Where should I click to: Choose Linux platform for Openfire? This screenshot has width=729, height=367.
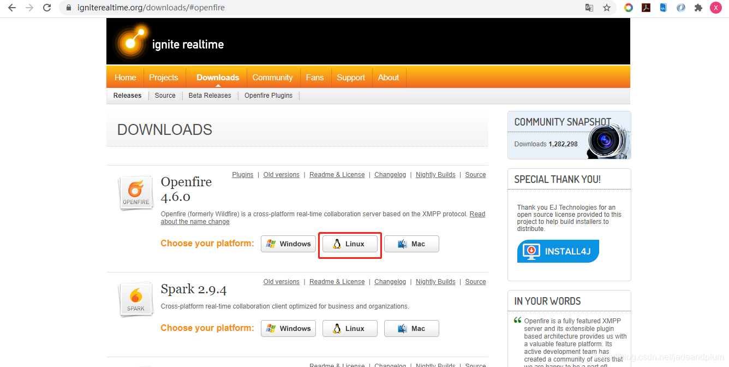coord(350,244)
